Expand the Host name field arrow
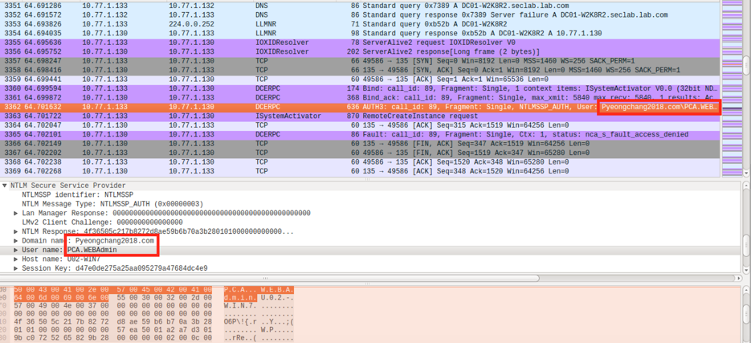751x343 pixels. (16, 259)
